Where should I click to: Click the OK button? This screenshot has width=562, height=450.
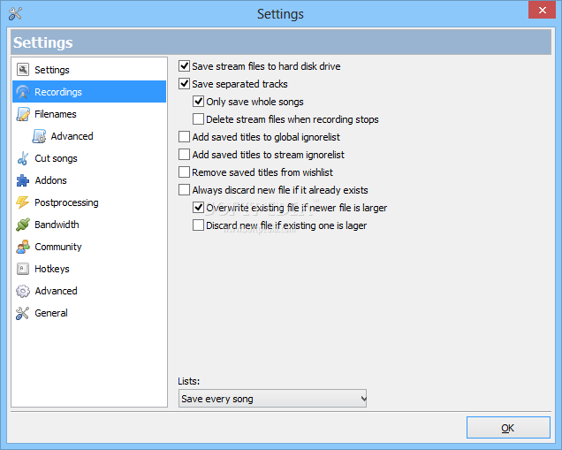[508, 427]
